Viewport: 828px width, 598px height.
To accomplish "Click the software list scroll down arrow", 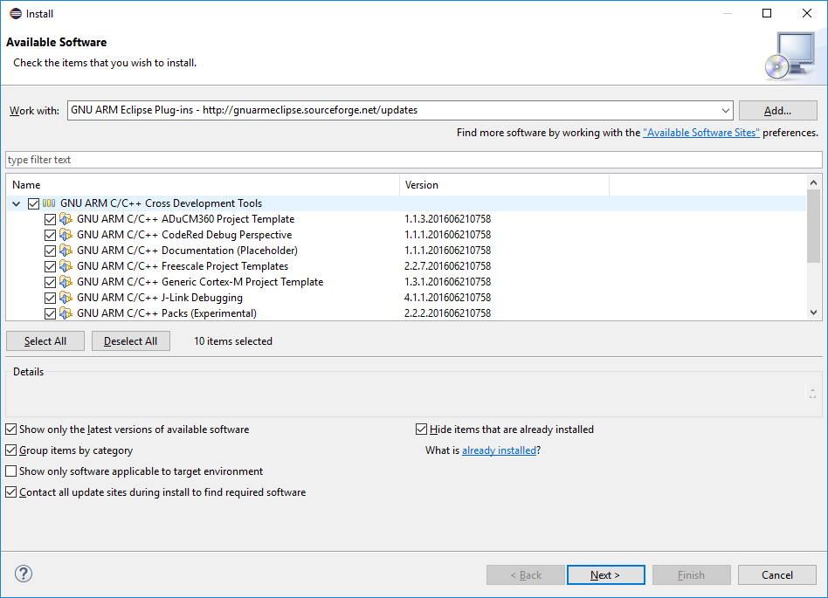I will 814,313.
